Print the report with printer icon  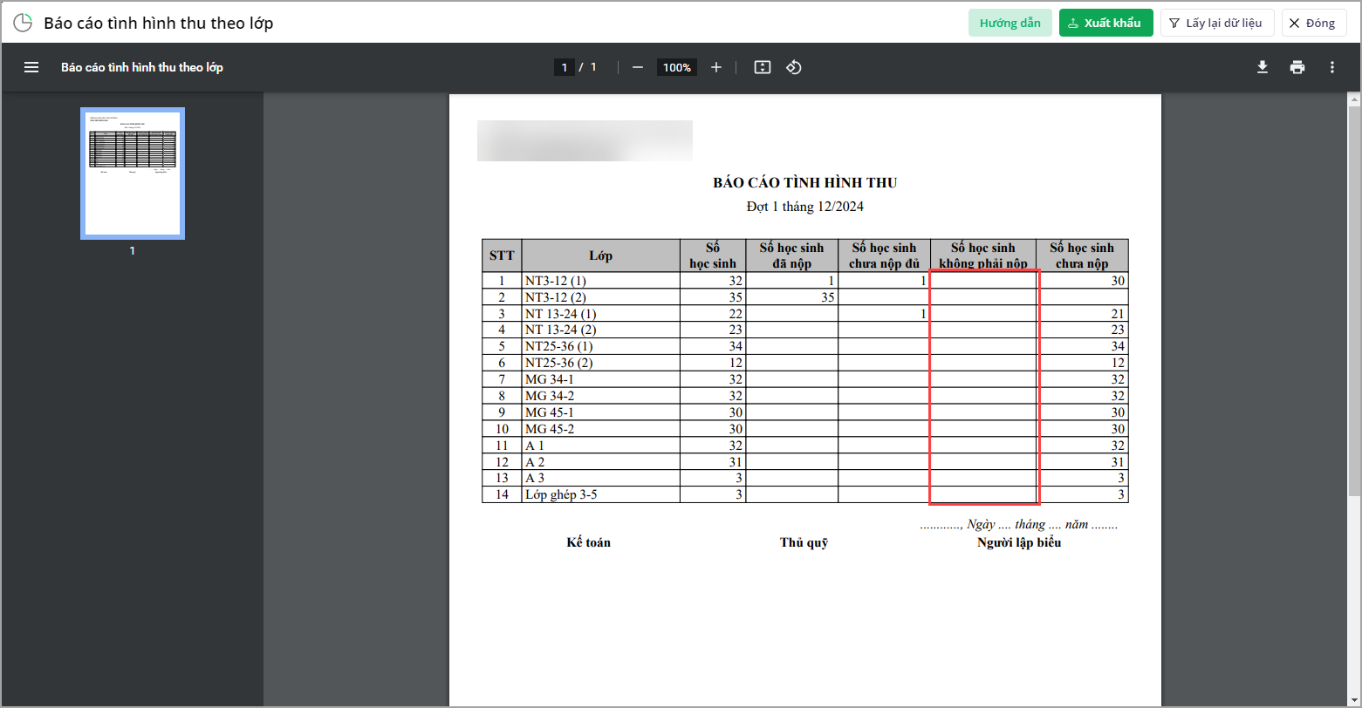(x=1297, y=67)
